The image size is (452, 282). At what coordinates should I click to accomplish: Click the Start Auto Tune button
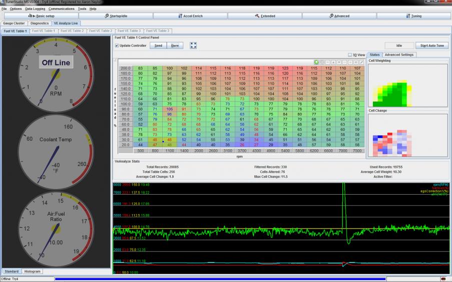click(x=431, y=45)
